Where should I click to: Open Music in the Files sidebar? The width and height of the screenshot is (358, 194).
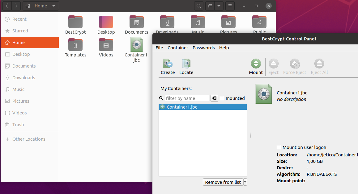point(29,89)
